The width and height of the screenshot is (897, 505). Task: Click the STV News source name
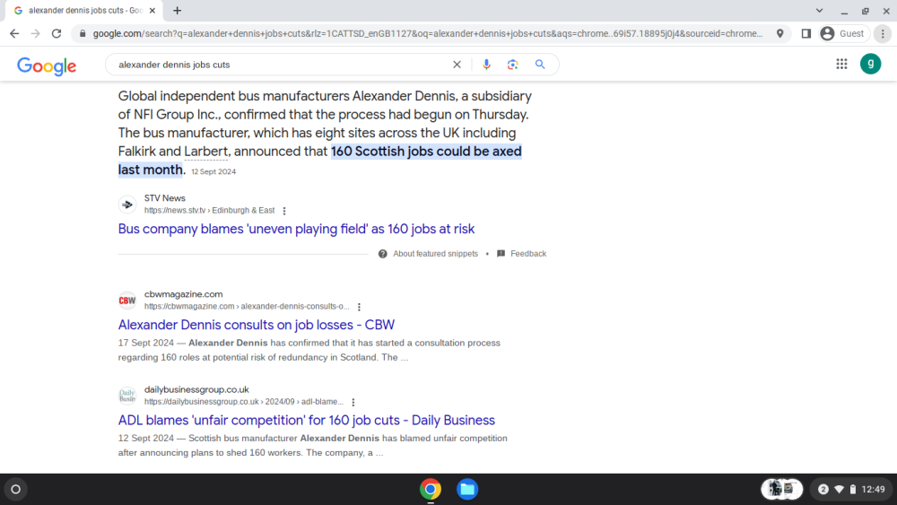point(165,198)
